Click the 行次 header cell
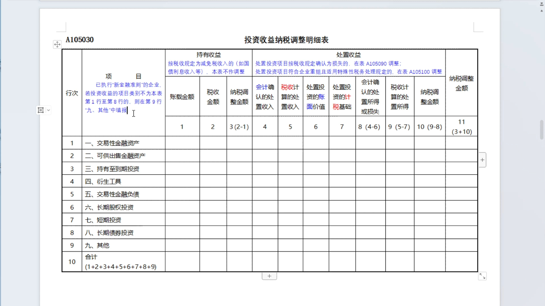Viewport: 545px width, 306px height. point(72,93)
